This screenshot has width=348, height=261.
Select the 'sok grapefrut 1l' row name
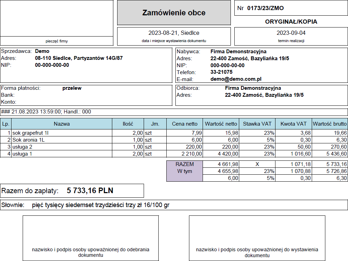(x=30, y=133)
